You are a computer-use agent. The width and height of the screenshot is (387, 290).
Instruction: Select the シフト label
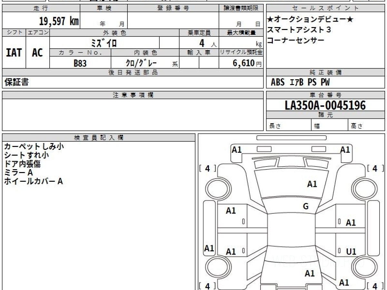pyautogui.click(x=14, y=33)
